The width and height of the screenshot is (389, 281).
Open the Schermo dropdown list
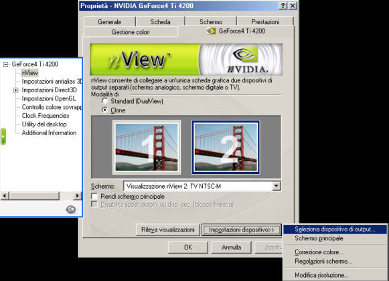[x=276, y=186]
